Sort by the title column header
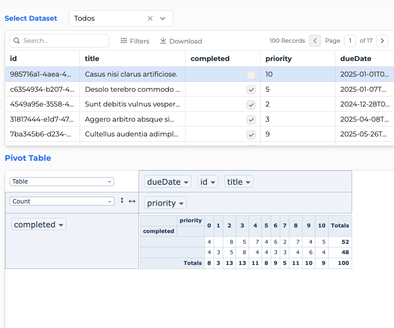 click(x=92, y=59)
